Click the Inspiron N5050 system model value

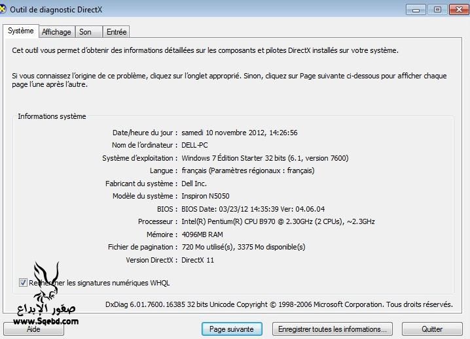point(205,196)
